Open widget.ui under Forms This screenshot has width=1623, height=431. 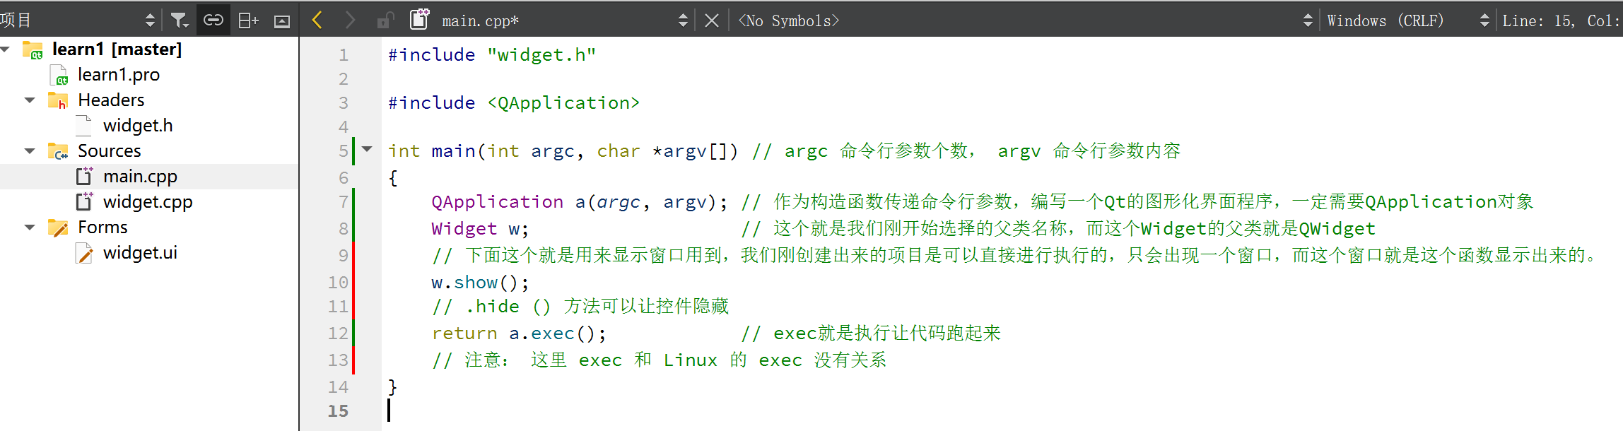140,253
